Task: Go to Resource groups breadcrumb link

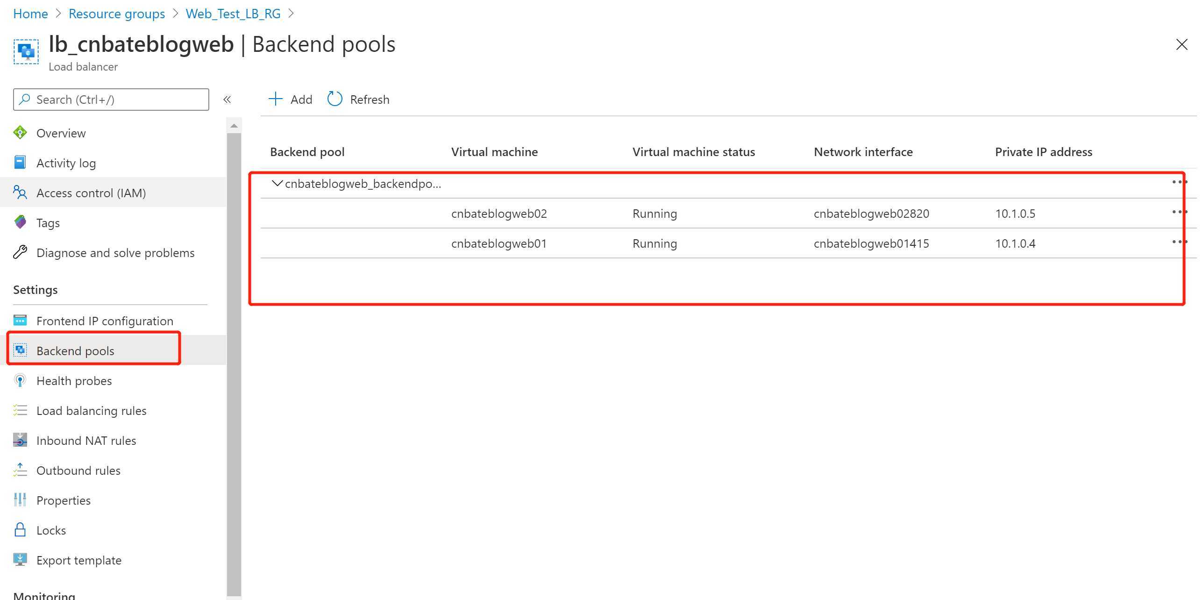Action: (117, 14)
